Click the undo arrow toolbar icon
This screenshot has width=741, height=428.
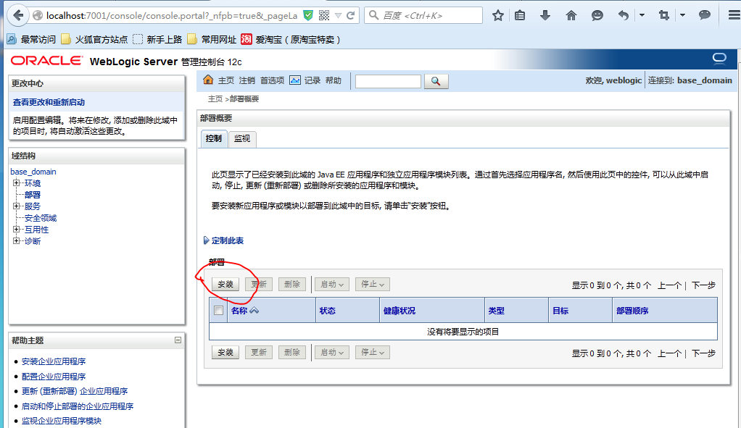tap(624, 16)
